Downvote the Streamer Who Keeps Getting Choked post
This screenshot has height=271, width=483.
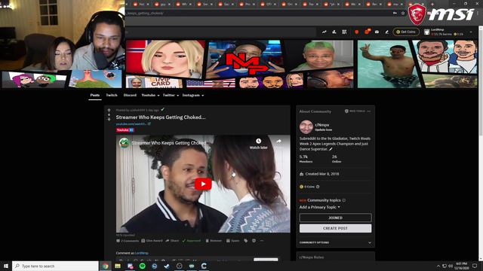[109, 119]
